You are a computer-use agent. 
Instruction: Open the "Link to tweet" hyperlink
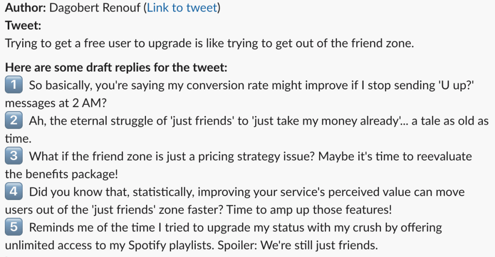(x=182, y=8)
